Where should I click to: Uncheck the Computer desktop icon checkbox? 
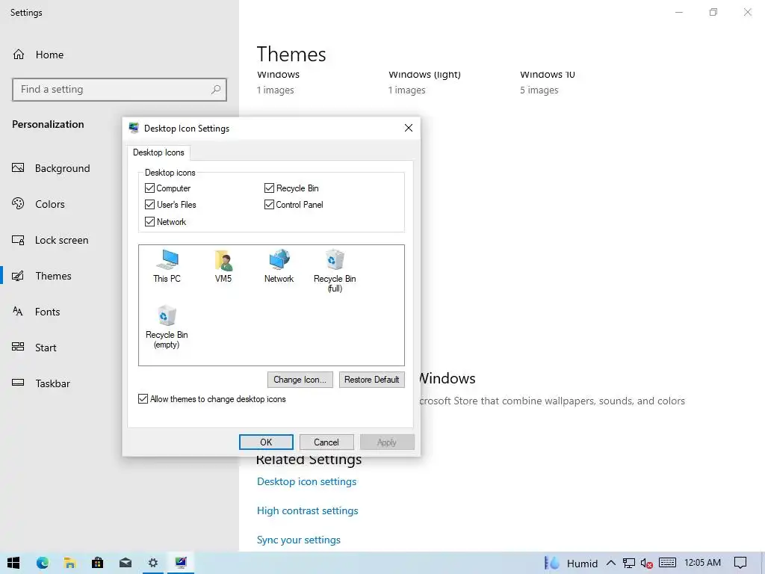coord(149,188)
